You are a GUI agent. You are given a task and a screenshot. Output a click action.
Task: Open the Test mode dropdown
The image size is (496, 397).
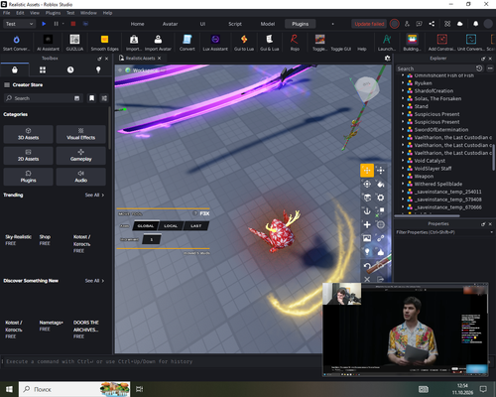click(19, 24)
